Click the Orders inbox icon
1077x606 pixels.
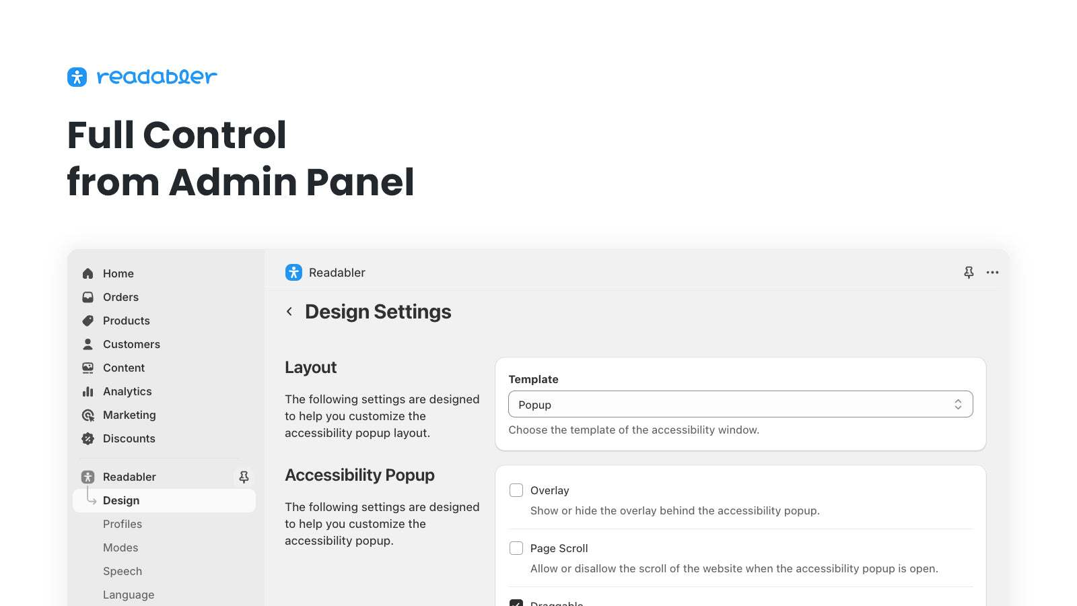(88, 297)
